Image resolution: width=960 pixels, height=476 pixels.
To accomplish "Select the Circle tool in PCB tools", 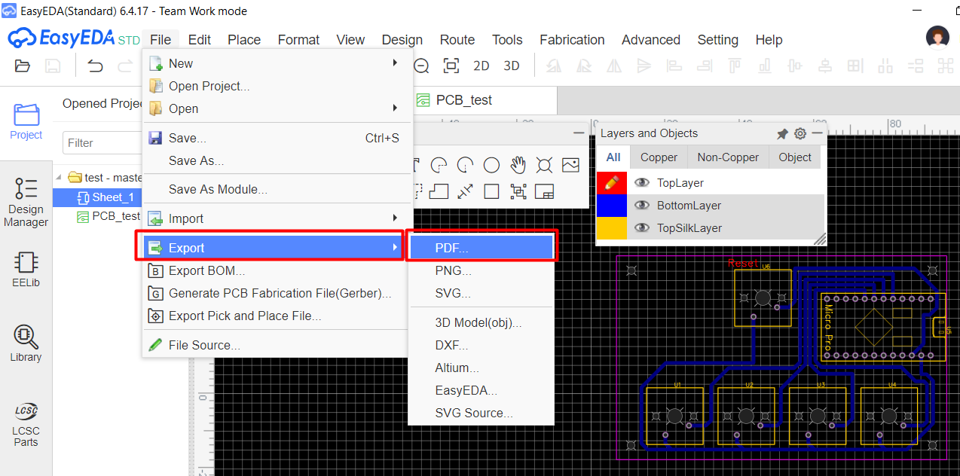I will tap(491, 165).
